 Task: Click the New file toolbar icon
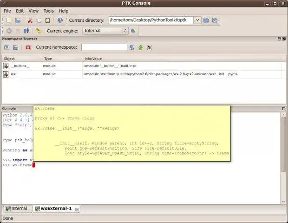tap(9, 20)
